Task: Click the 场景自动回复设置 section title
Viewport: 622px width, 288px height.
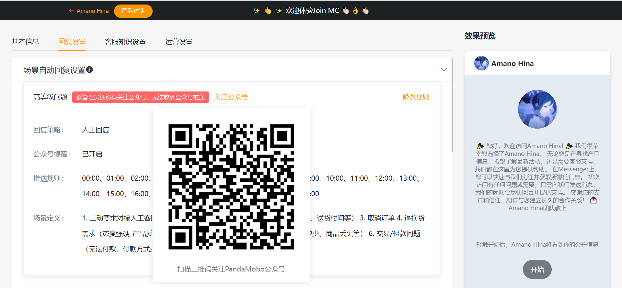Action: [x=54, y=70]
